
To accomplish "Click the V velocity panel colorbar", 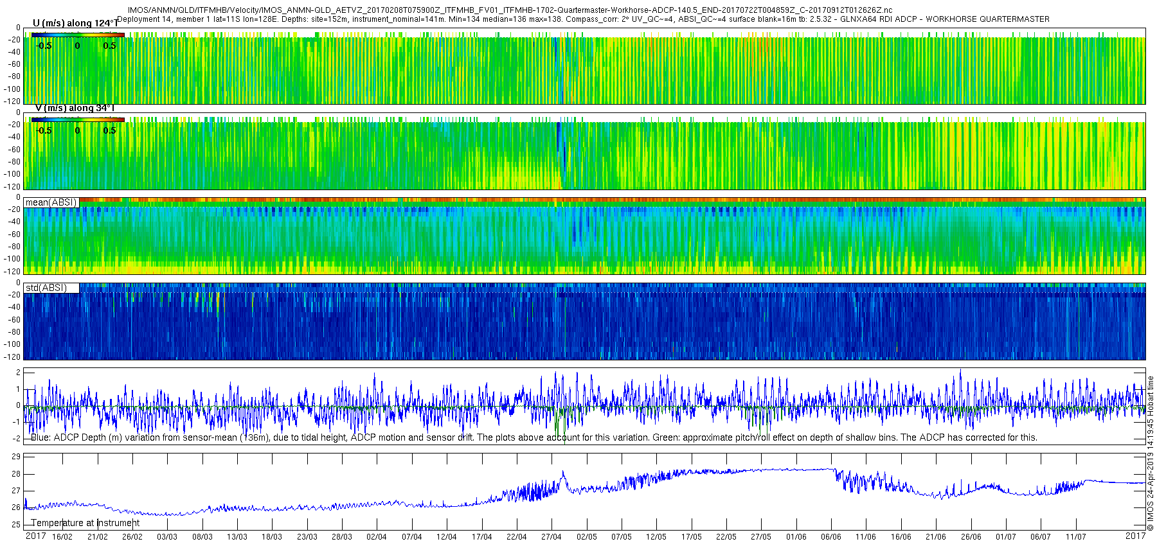I will (x=78, y=119).
